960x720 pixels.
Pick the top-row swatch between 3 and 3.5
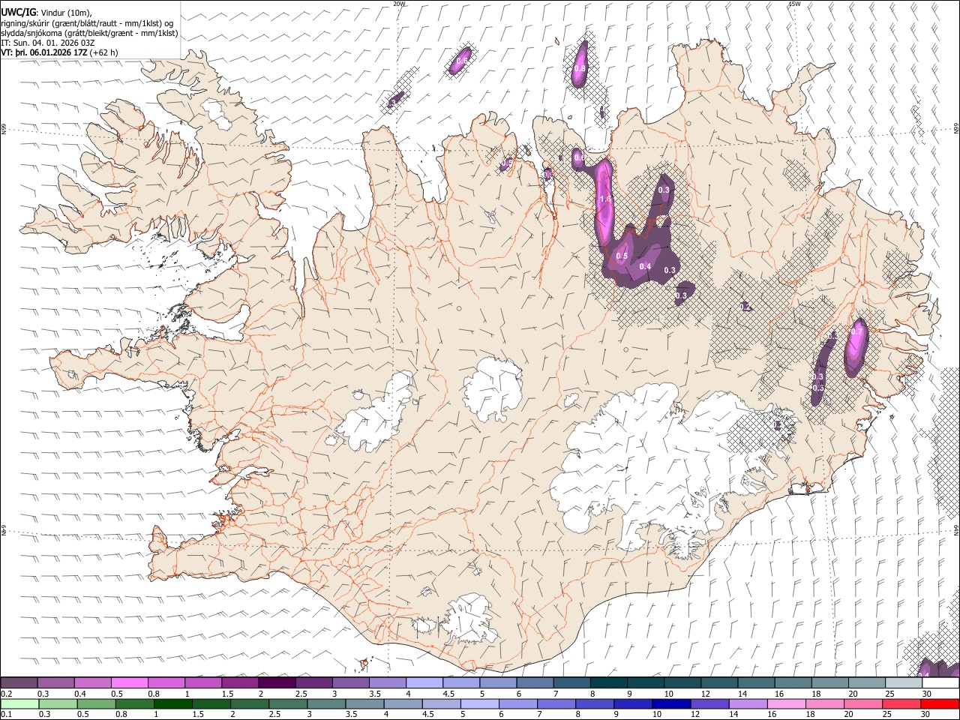(350, 683)
